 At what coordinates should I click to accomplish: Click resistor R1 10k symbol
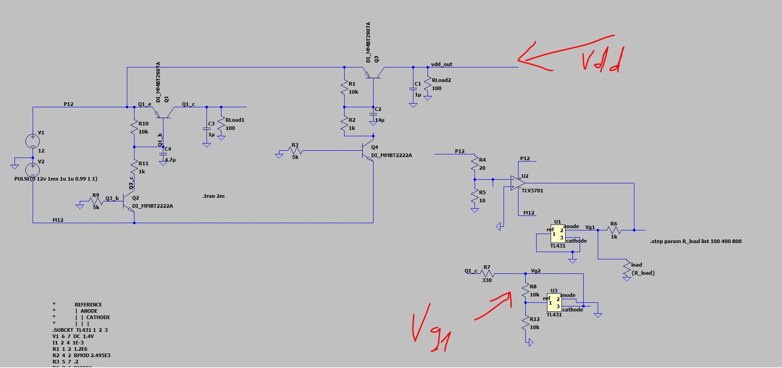[x=345, y=87]
